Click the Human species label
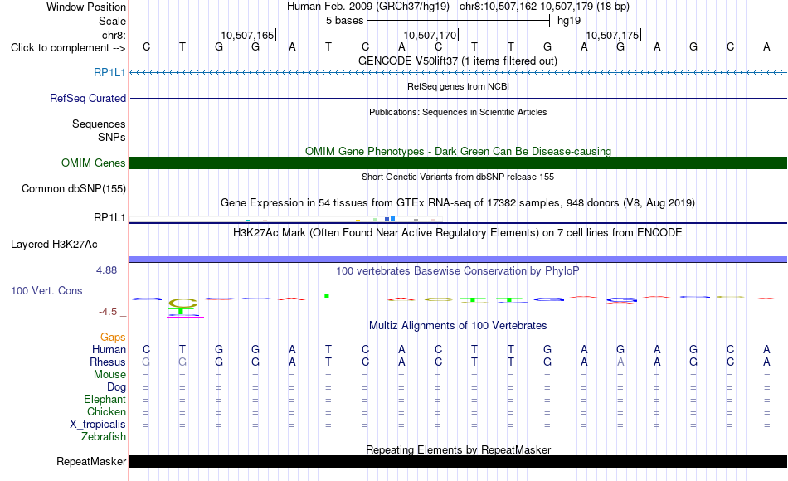 pyautogui.click(x=109, y=349)
